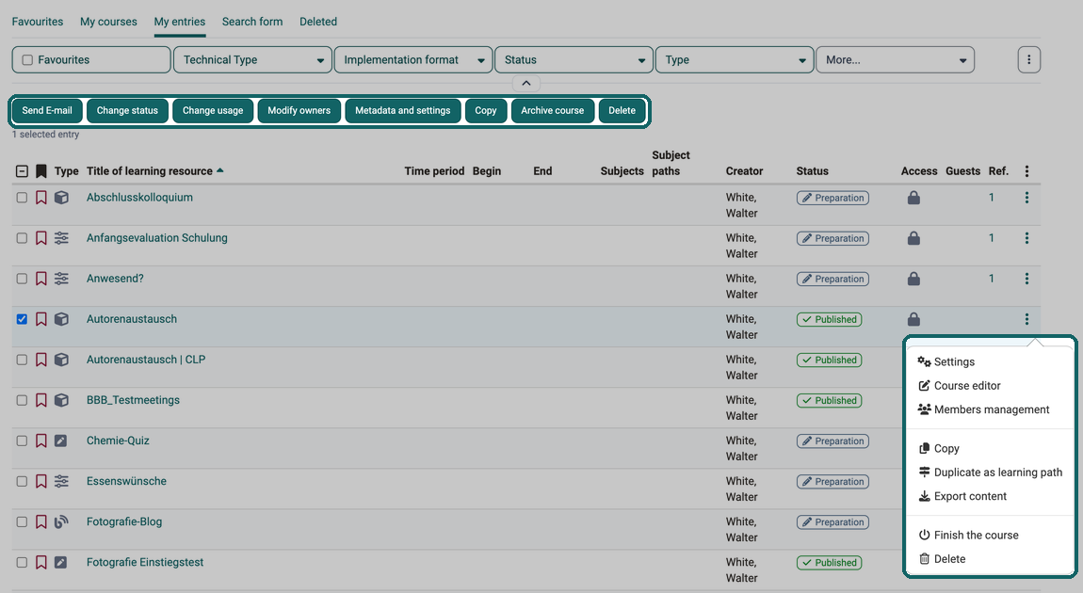Click blog type icon of Fotografie-Blog
Screen dimensions: 1083x593
tap(61, 521)
